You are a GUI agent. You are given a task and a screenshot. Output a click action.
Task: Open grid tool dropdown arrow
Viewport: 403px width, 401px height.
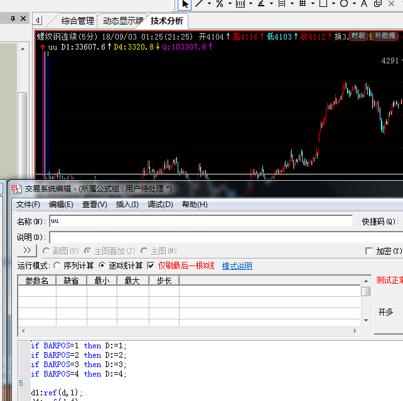click(313, 4)
